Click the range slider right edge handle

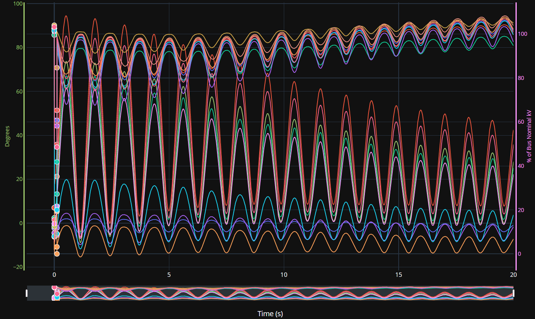514,293
